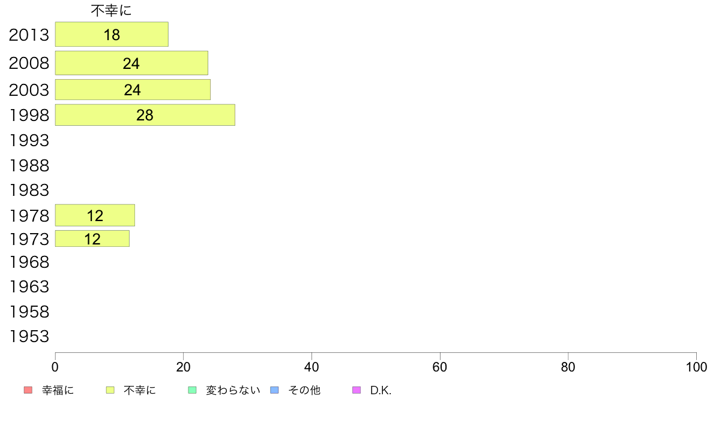Click the blue その他 legend swatch

coord(275,390)
